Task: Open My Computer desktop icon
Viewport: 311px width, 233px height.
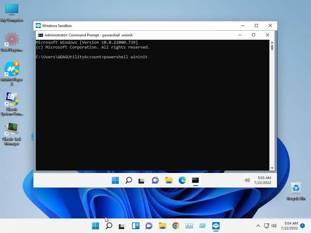Action: 12,13
